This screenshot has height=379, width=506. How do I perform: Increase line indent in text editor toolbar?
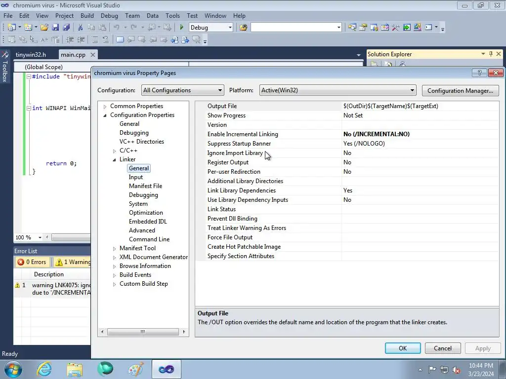(x=81, y=39)
